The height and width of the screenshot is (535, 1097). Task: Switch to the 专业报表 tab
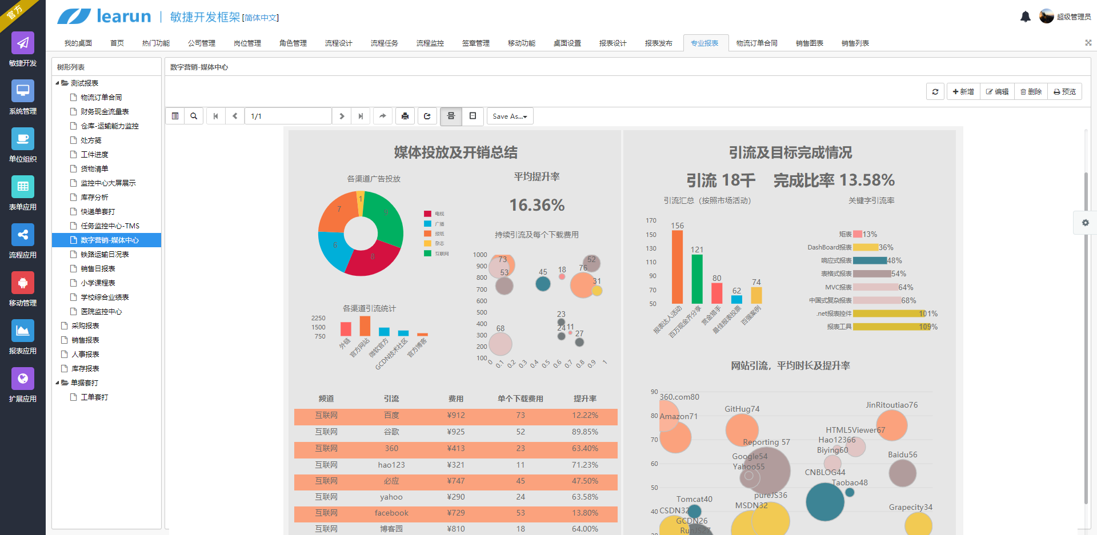click(704, 43)
